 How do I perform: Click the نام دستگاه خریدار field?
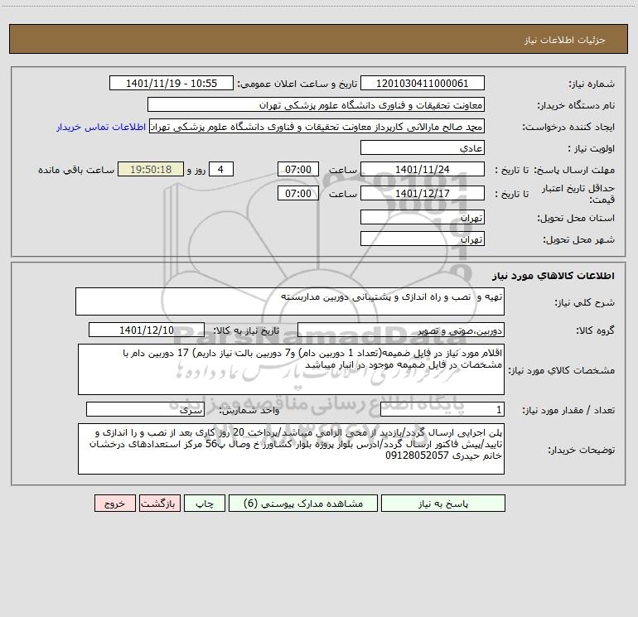click(316, 104)
